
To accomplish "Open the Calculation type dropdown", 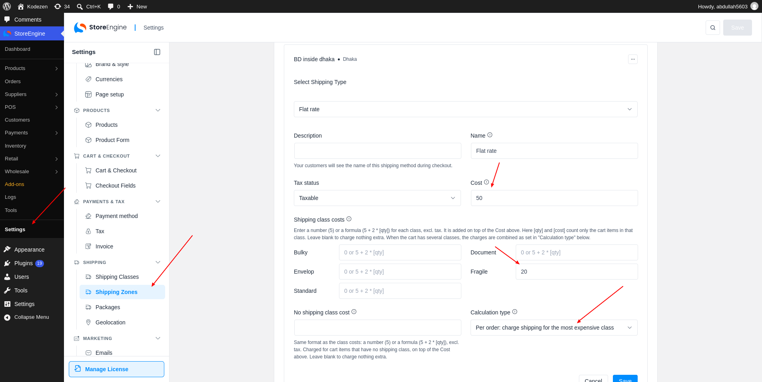I will pyautogui.click(x=554, y=328).
